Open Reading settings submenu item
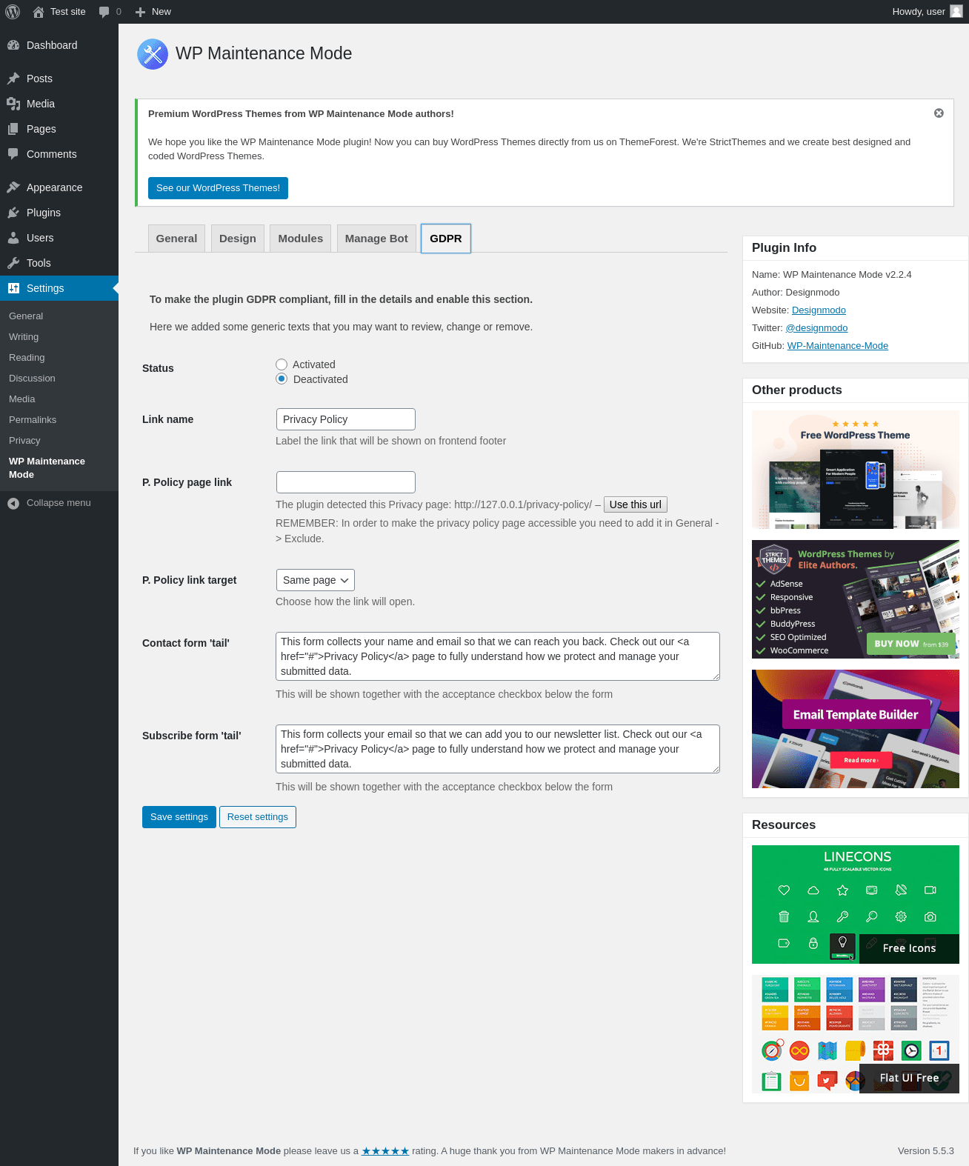This screenshot has height=1166, width=969. [x=27, y=357]
